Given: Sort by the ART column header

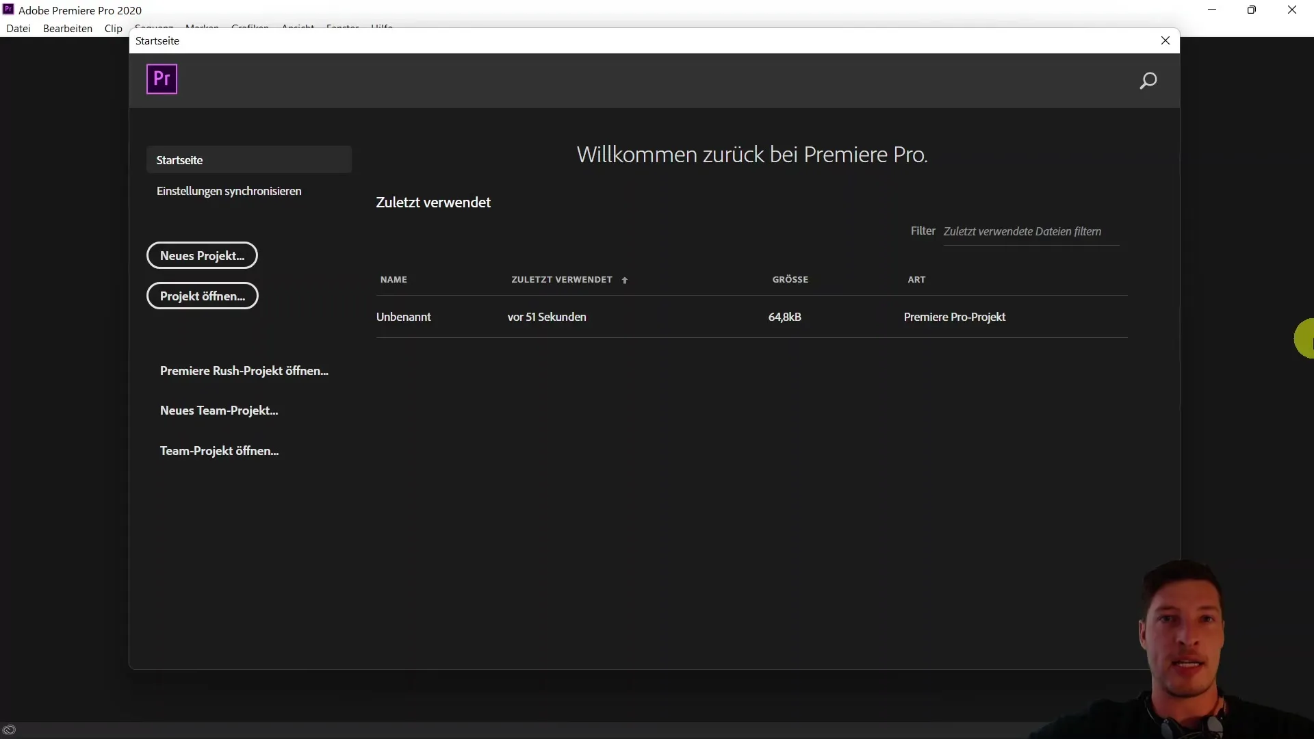Looking at the screenshot, I should (x=916, y=279).
